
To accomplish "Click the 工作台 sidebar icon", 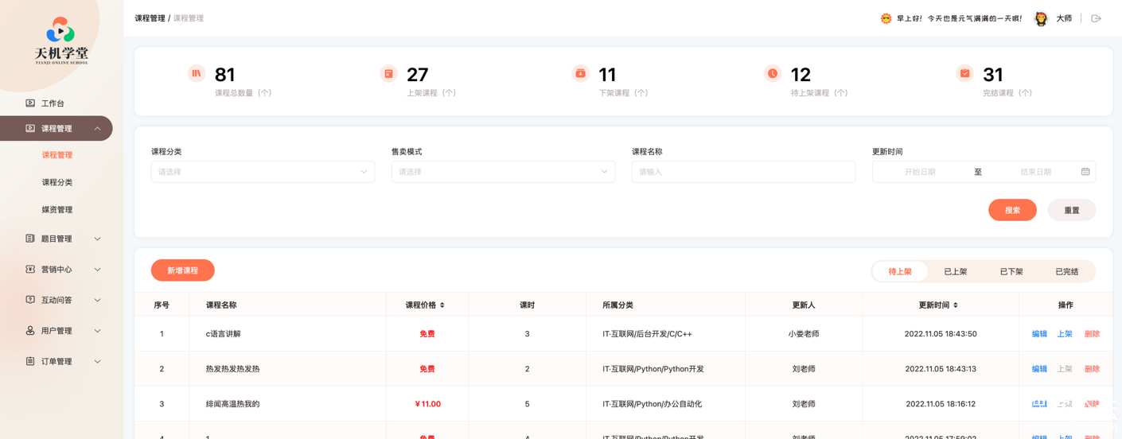I will tap(30, 103).
